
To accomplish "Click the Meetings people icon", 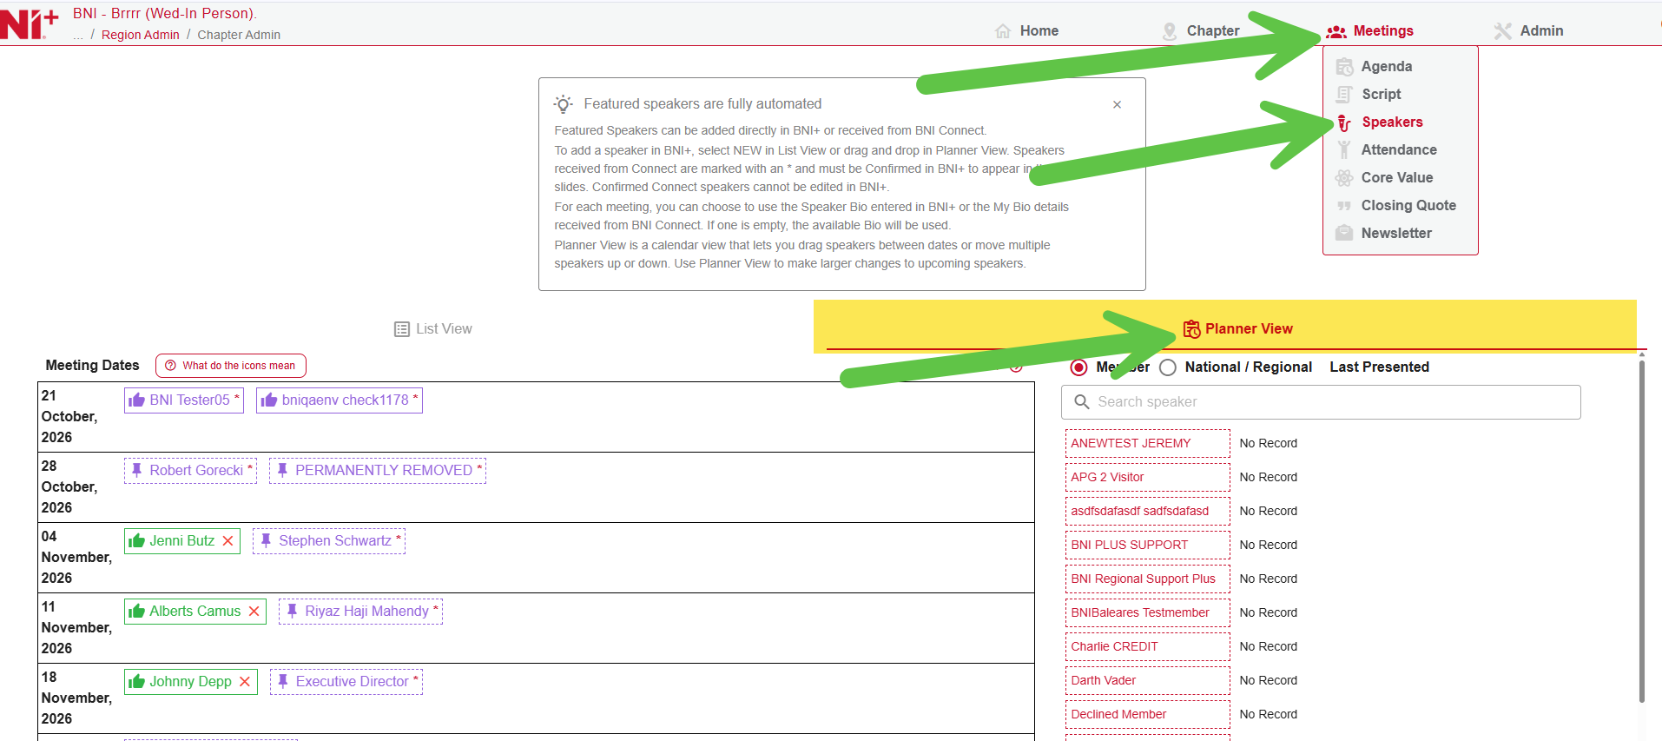I will click(x=1336, y=31).
